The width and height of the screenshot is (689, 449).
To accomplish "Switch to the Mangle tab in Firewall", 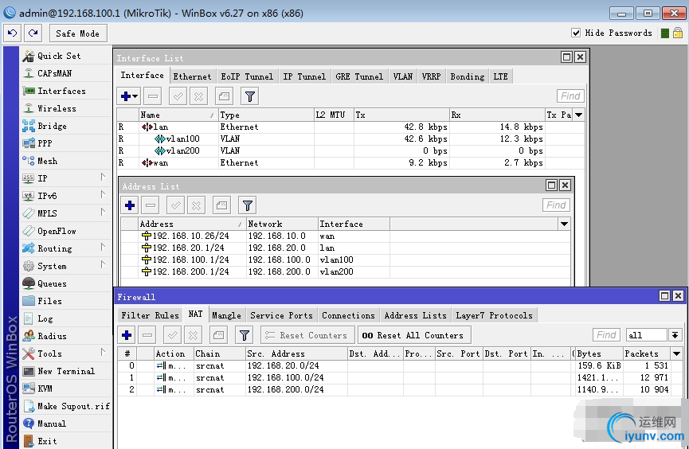I will tap(226, 315).
